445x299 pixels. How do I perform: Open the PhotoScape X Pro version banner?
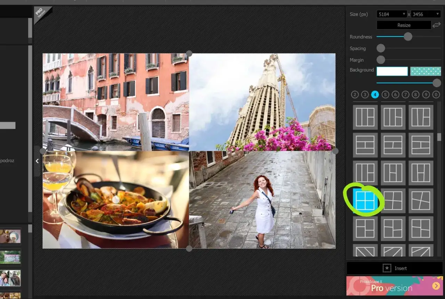395,286
